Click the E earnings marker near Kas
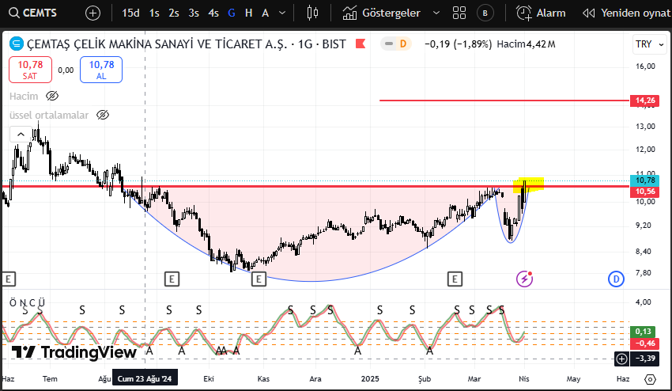 (x=259, y=279)
